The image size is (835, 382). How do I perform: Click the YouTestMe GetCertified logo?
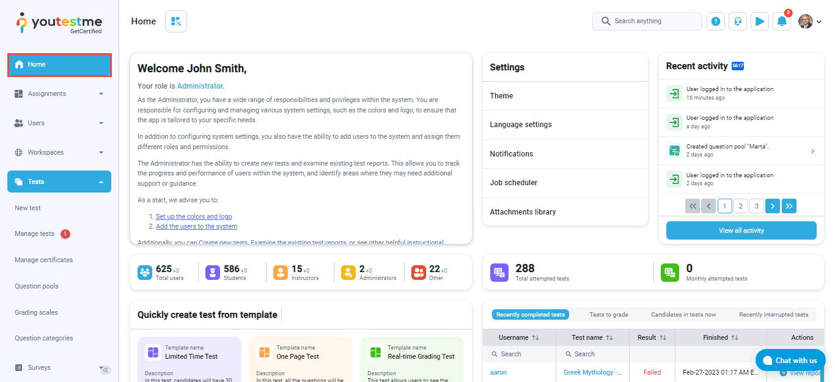[x=59, y=23]
